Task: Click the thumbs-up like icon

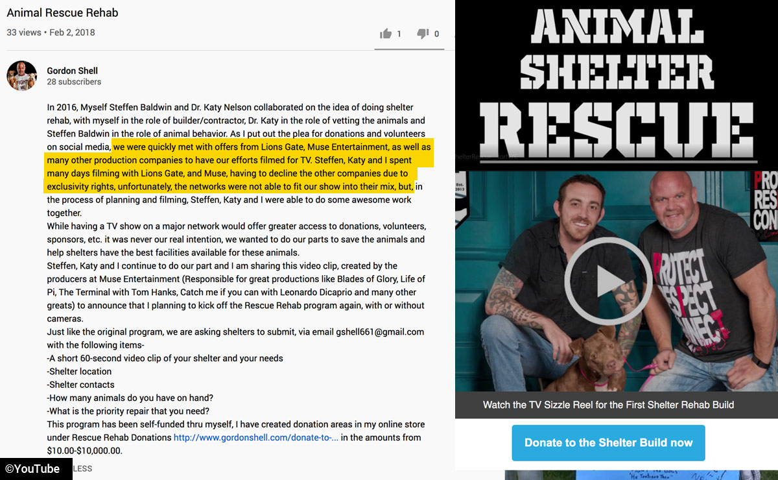Action: tap(386, 34)
